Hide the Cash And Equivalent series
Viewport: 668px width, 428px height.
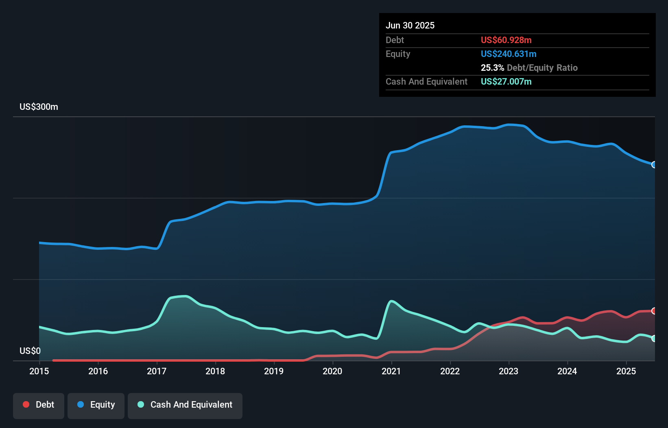[x=185, y=405]
